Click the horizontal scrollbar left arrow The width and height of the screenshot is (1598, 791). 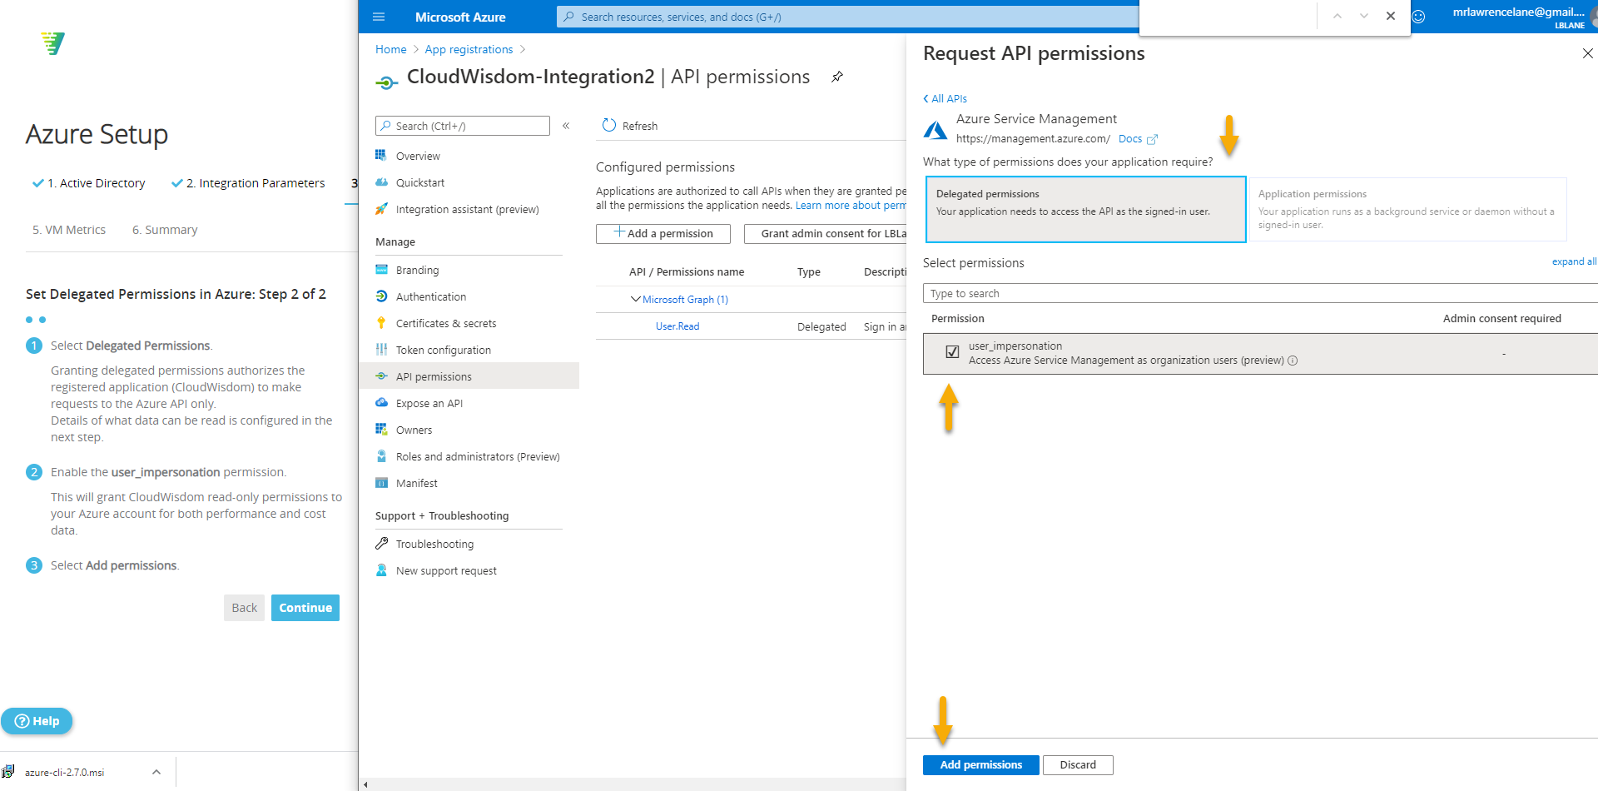365,784
